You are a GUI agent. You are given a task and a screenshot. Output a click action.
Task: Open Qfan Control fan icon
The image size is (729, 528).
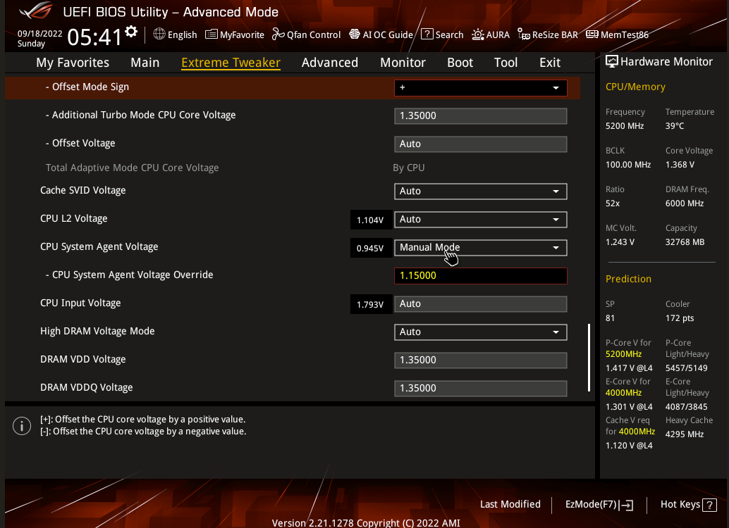[278, 34]
